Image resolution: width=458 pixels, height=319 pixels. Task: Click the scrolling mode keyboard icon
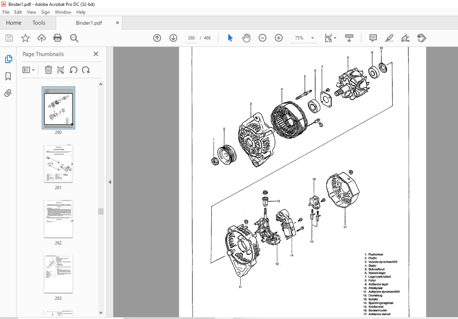(x=349, y=38)
